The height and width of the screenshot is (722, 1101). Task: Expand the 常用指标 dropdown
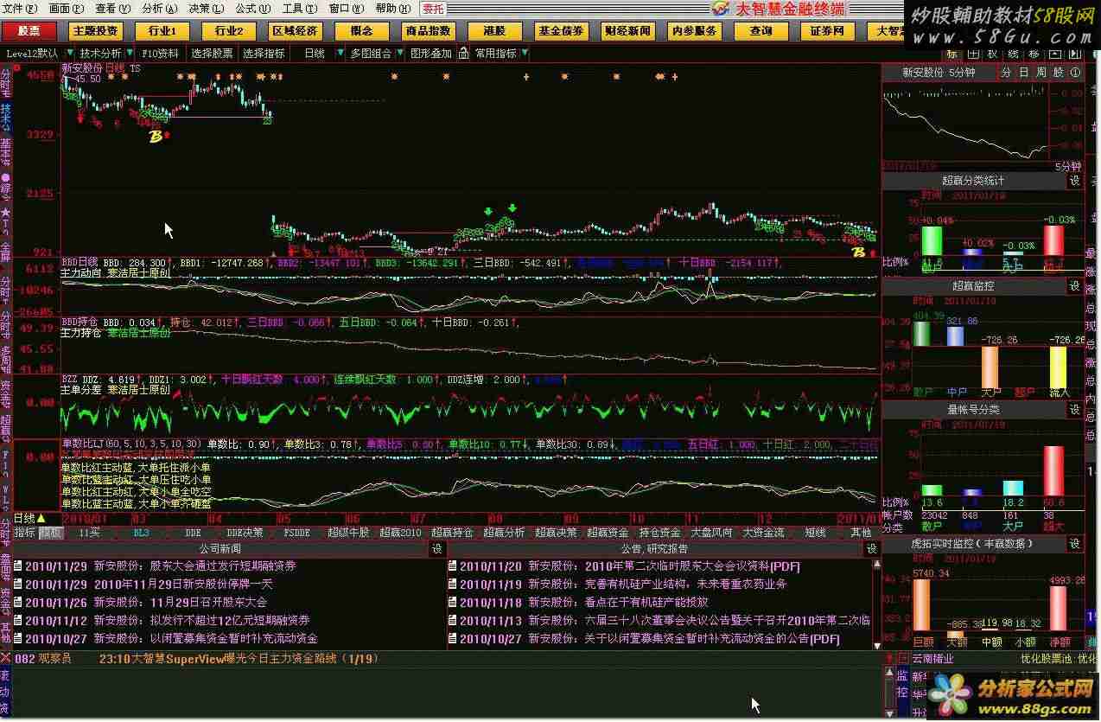[525, 54]
